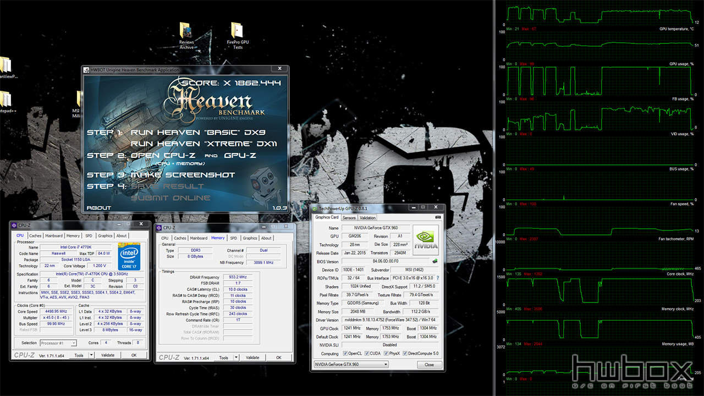Click Submit Online in Heaven window

(170, 198)
